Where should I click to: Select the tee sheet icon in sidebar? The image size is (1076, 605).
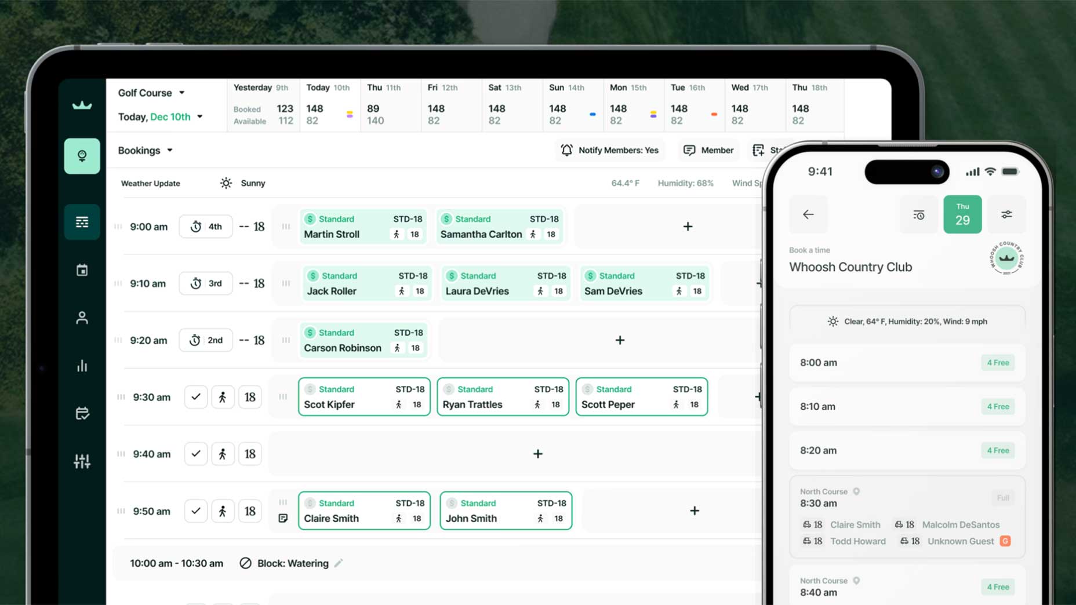tap(82, 155)
